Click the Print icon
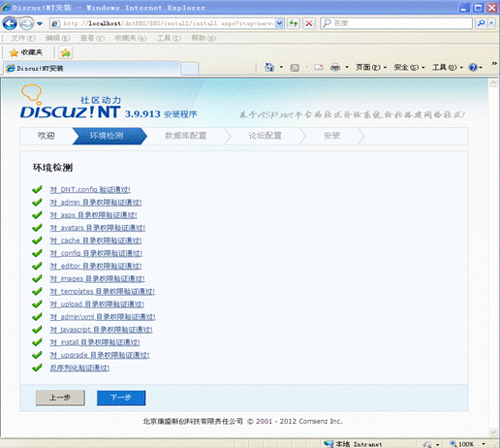The width and height of the screenshot is (500, 448). 335,67
